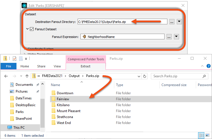Open Parks in the navigation pane
Viewport: 212px width, 139px height.
pos(20,112)
